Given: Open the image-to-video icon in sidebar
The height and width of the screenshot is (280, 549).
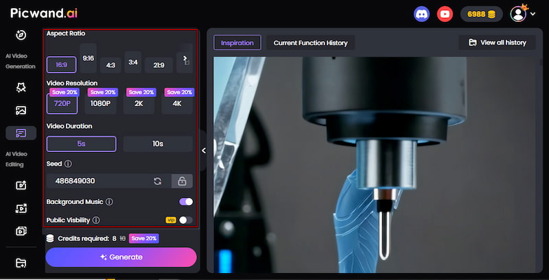Looking at the screenshot, I should 21,111.
